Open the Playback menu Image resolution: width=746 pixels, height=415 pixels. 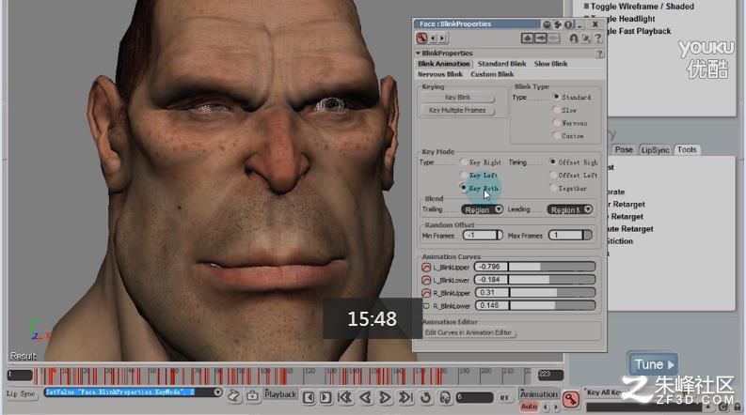tap(280, 394)
